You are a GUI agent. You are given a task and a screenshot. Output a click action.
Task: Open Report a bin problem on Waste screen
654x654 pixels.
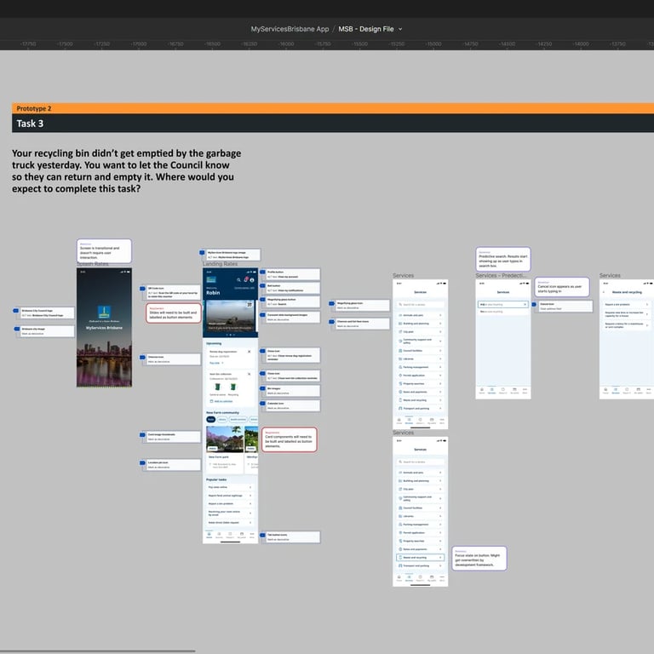626,305
